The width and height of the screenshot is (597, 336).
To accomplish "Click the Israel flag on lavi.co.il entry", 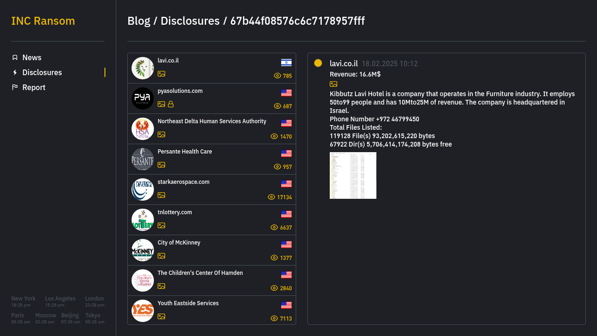I will pos(286,63).
